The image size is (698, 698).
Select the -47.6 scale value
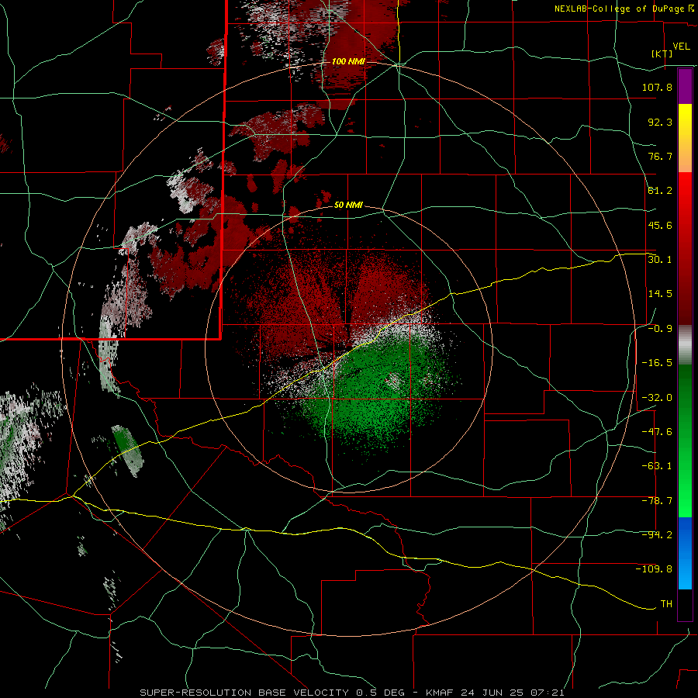[x=657, y=432]
